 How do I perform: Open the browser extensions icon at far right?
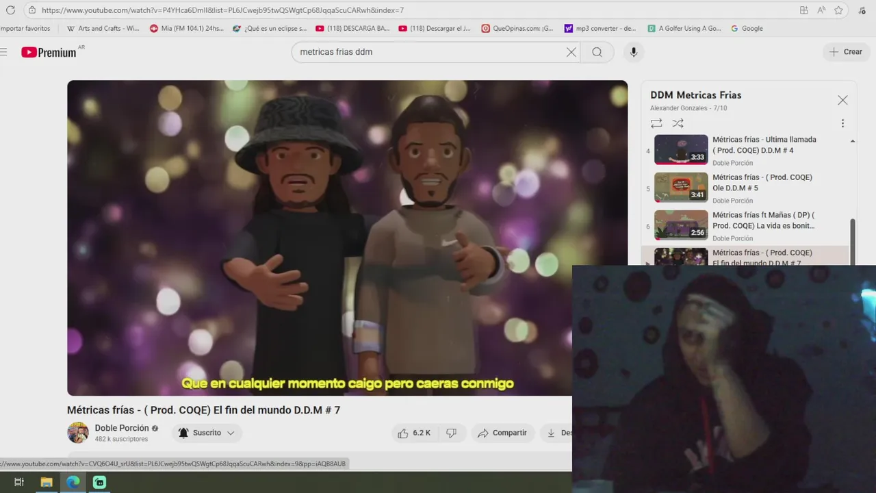coord(862,10)
